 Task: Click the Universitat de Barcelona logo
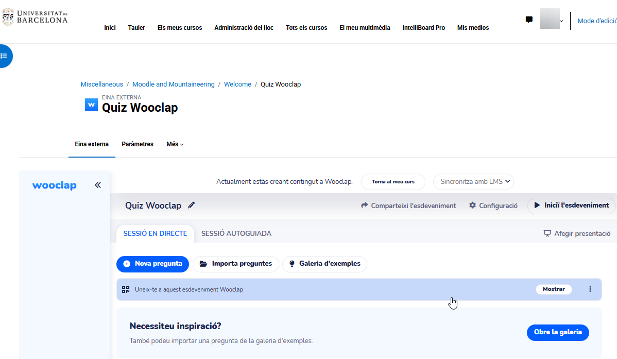(x=35, y=17)
